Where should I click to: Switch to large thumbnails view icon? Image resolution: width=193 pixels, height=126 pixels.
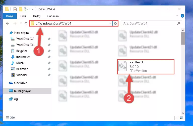pos(181,118)
